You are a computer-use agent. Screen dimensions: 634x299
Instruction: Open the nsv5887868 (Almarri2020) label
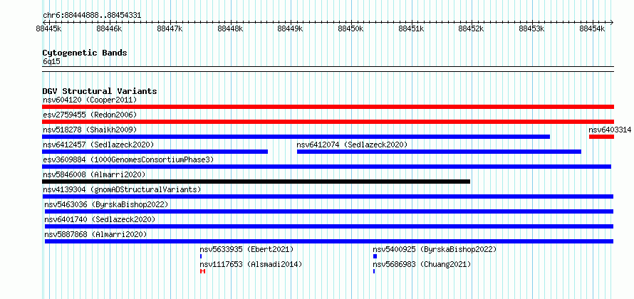coord(96,234)
